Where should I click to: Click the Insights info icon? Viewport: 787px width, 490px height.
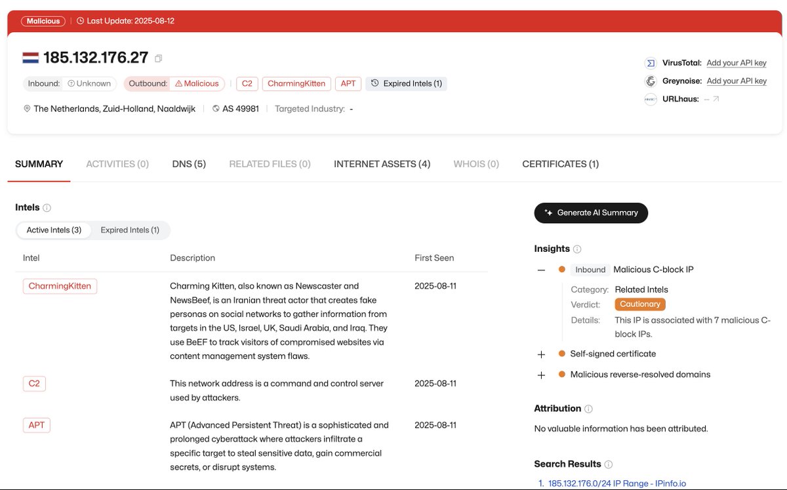click(577, 249)
